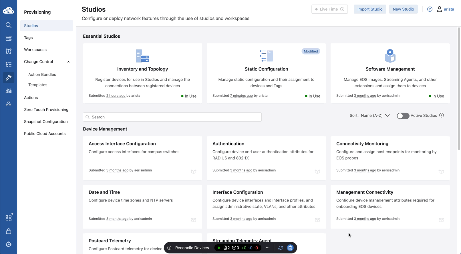
Task: Click the New Studio button
Action: point(403,9)
